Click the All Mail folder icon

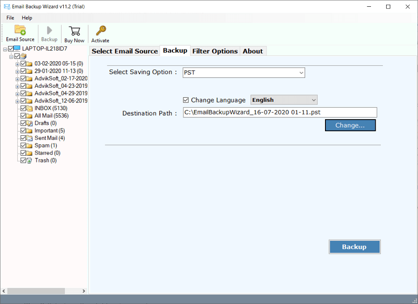click(x=30, y=115)
